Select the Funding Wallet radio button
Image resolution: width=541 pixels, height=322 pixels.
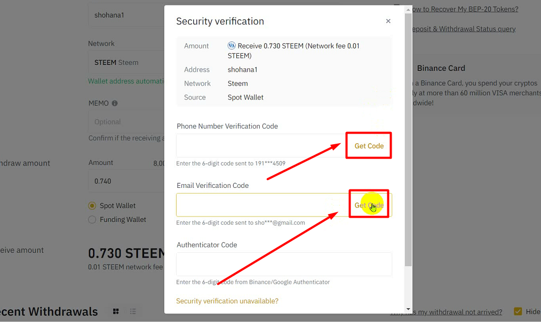pos(92,219)
